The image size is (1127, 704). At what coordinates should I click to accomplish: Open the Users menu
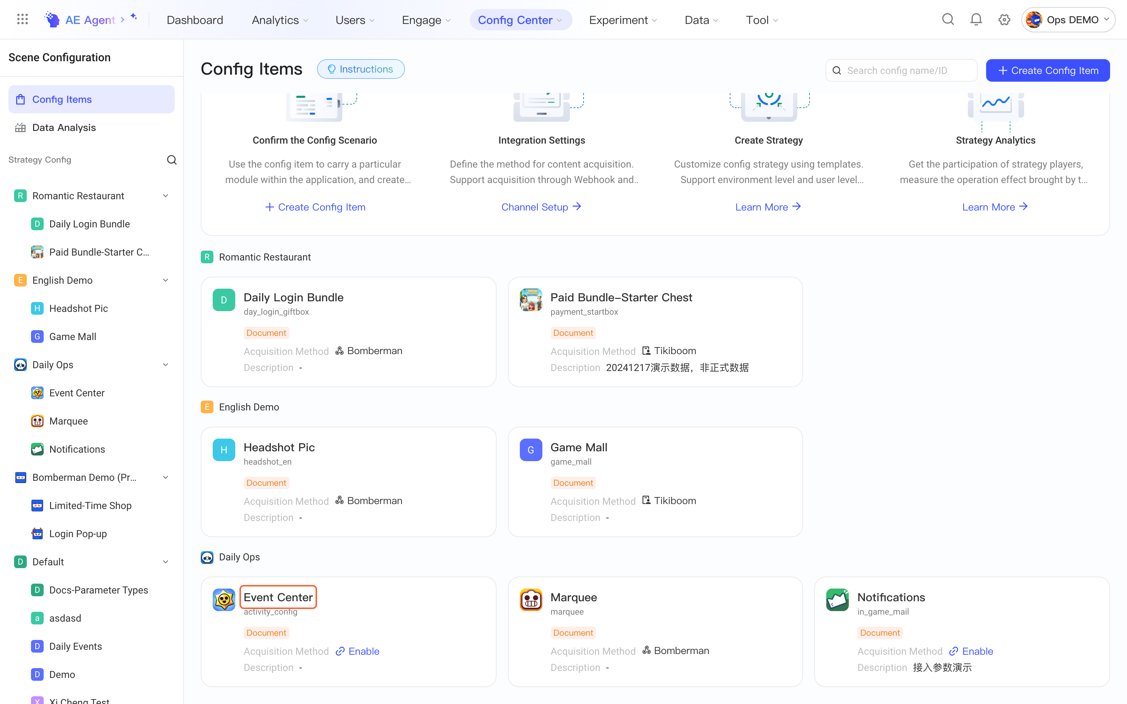(355, 20)
